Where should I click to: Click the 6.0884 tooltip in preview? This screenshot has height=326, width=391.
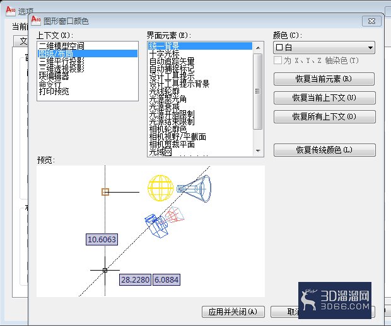pyautogui.click(x=166, y=279)
